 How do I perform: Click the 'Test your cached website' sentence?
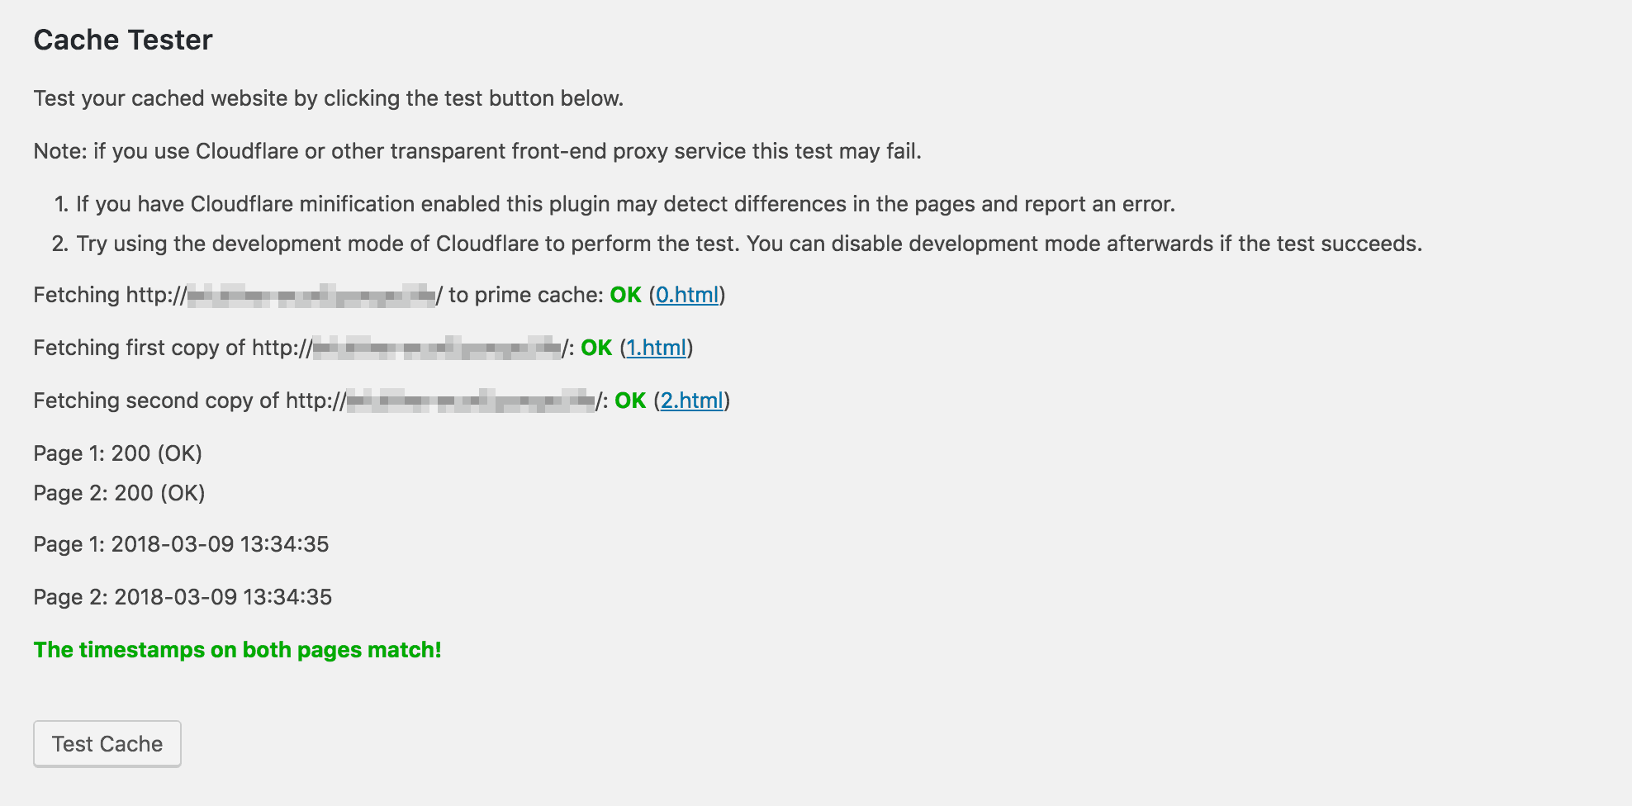[x=329, y=98]
